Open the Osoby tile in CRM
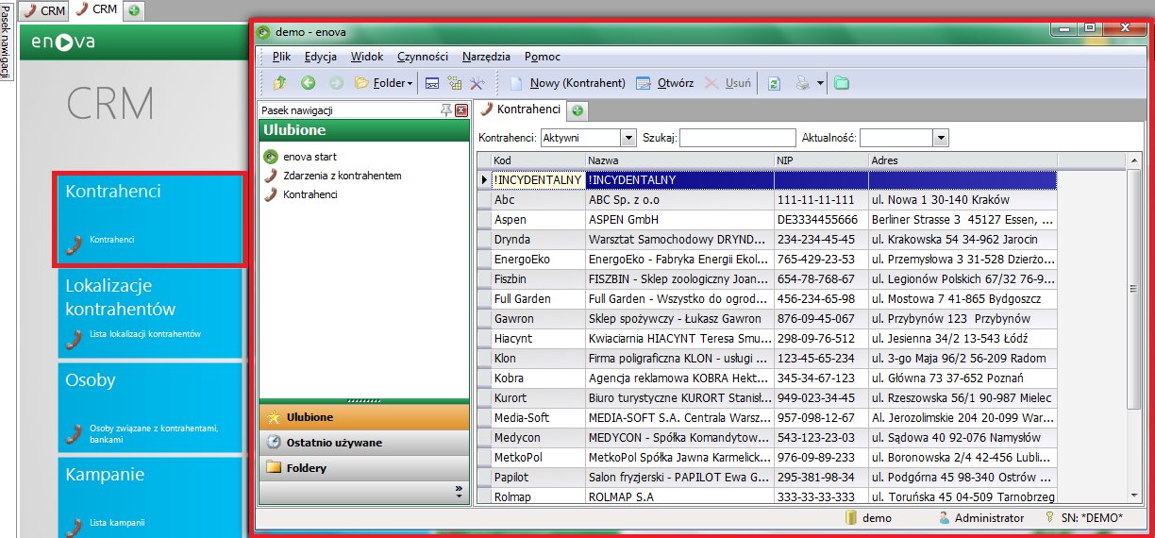This screenshot has width=1155, height=538. pos(151,408)
